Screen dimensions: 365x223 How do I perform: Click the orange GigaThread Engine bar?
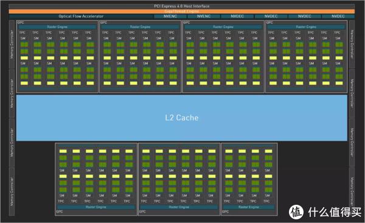pos(181,11)
